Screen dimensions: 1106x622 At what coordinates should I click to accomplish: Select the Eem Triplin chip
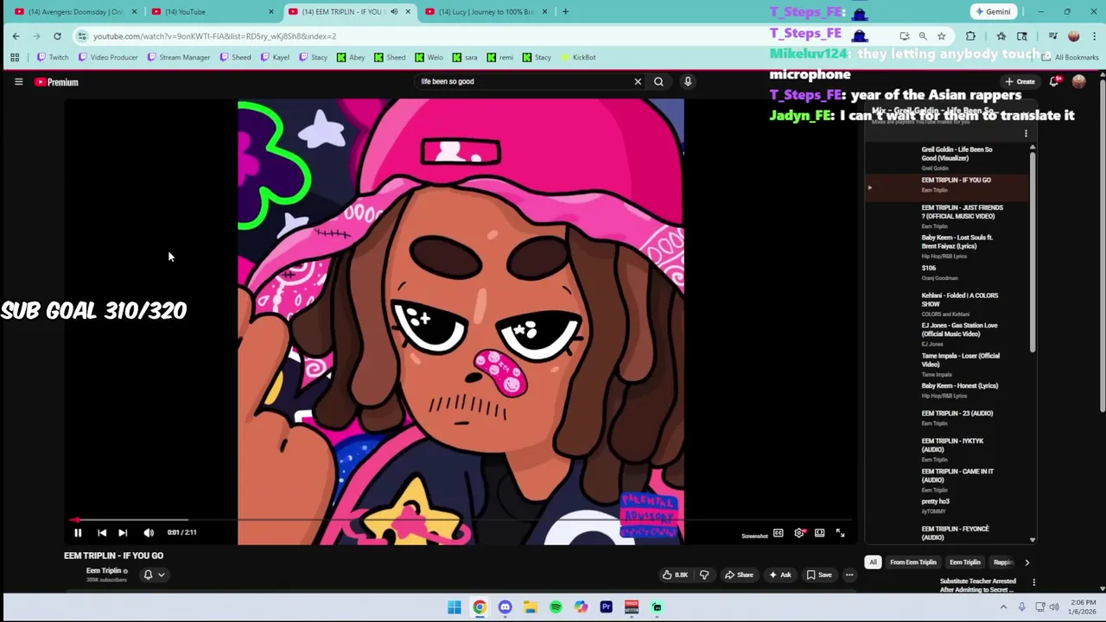pyautogui.click(x=965, y=562)
